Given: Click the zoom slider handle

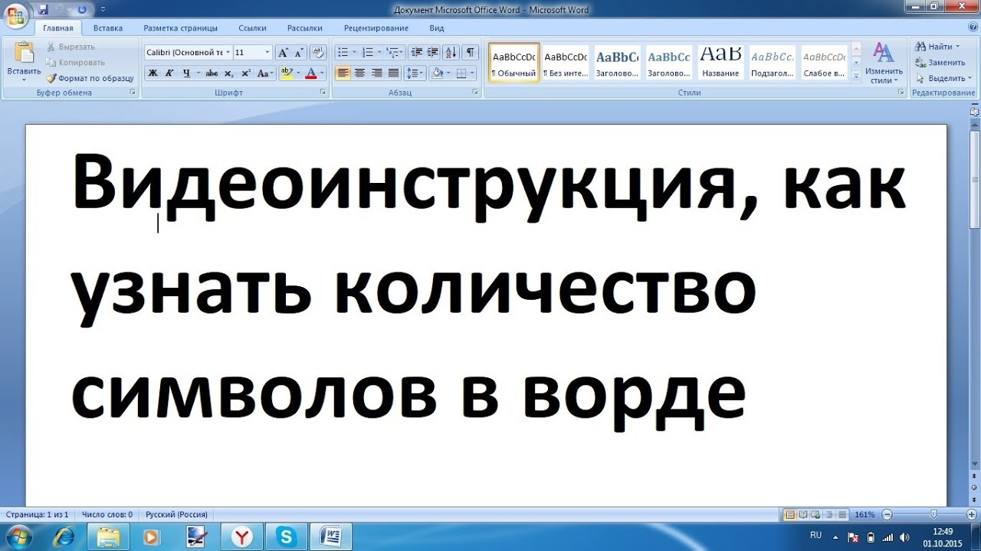Looking at the screenshot, I should tap(933, 514).
